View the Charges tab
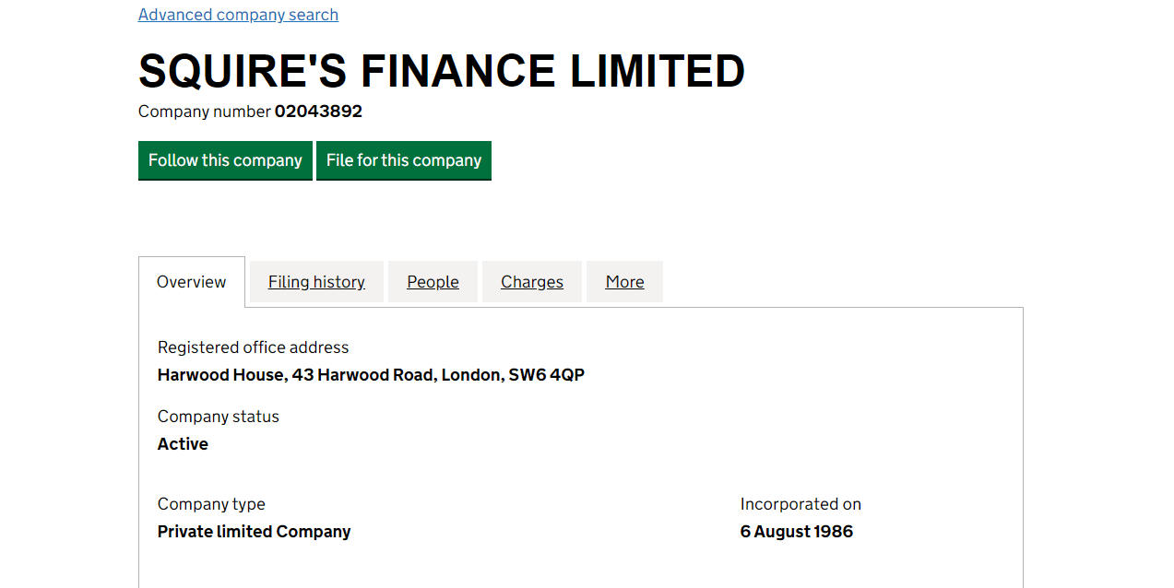This screenshot has height=588, width=1174. click(531, 282)
